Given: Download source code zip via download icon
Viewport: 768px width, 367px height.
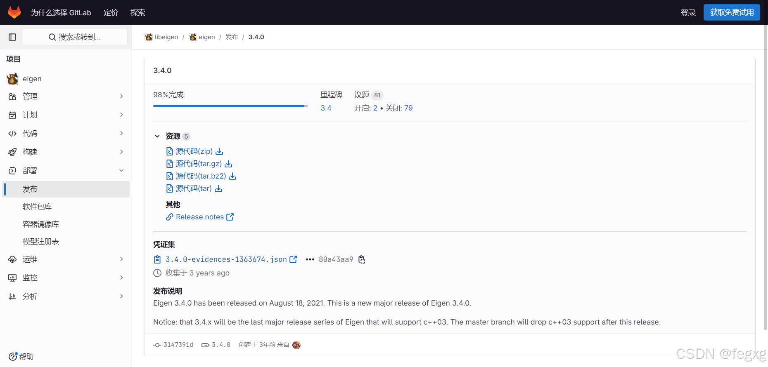Looking at the screenshot, I should (219, 151).
